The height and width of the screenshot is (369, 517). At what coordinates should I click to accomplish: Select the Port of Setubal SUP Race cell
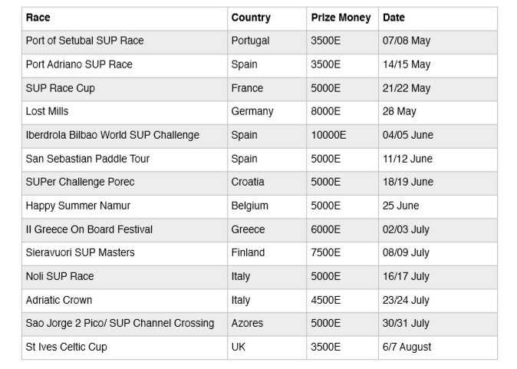(84, 41)
